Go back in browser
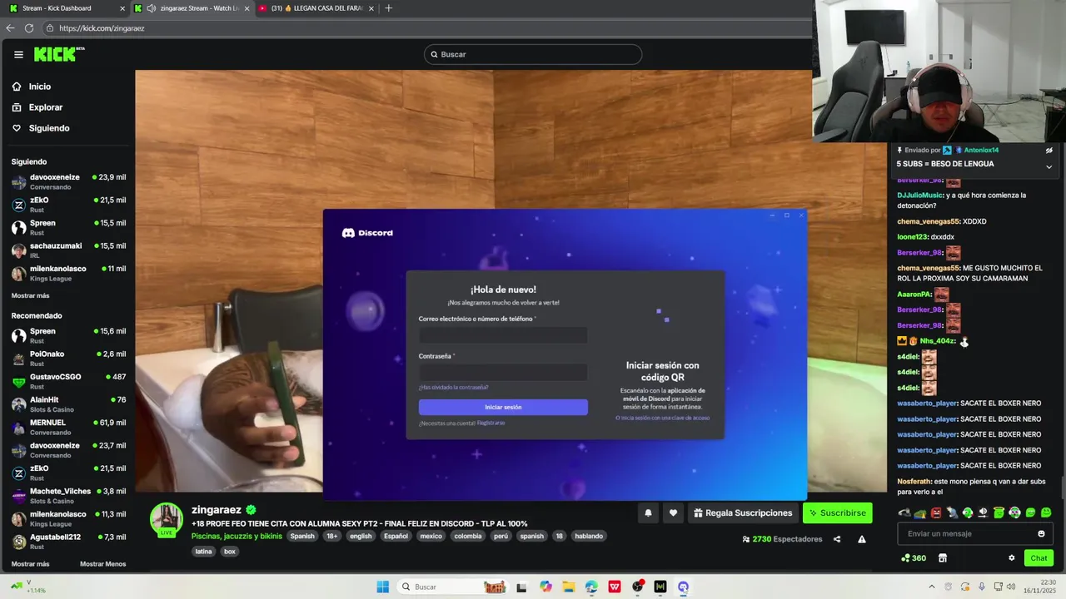This screenshot has width=1066, height=599. point(10,28)
